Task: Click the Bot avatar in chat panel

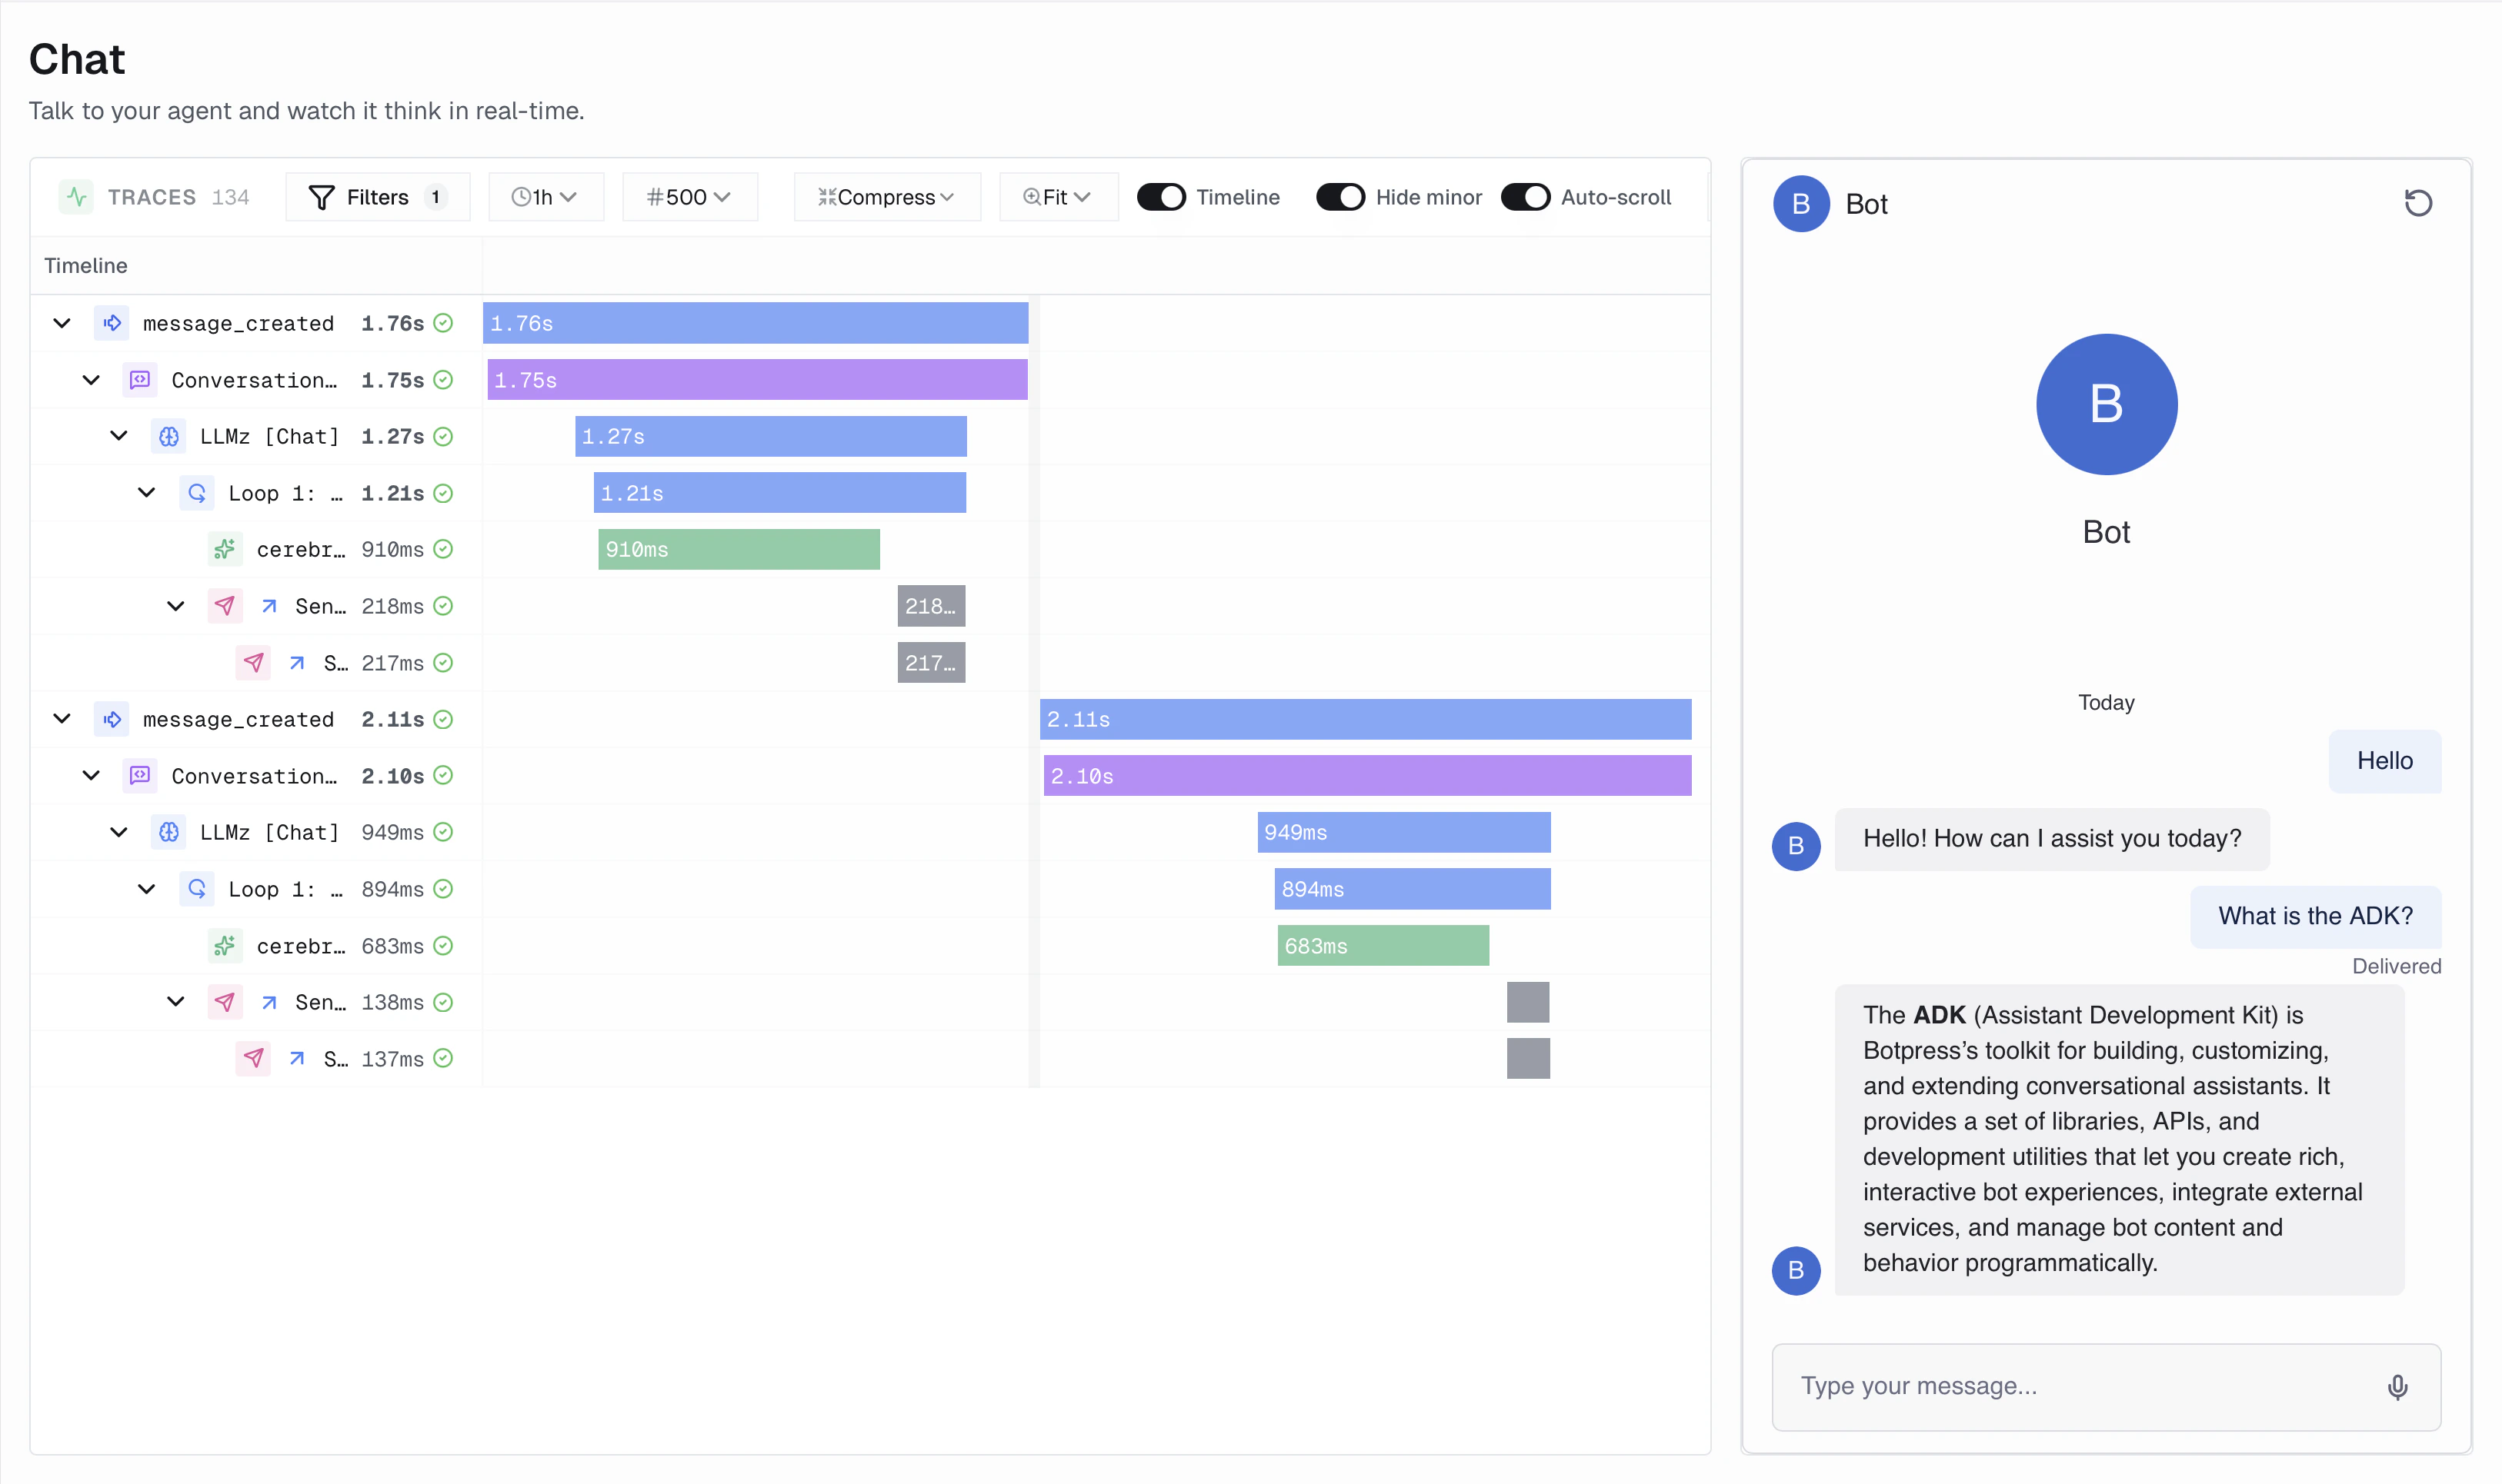Action: [2107, 404]
